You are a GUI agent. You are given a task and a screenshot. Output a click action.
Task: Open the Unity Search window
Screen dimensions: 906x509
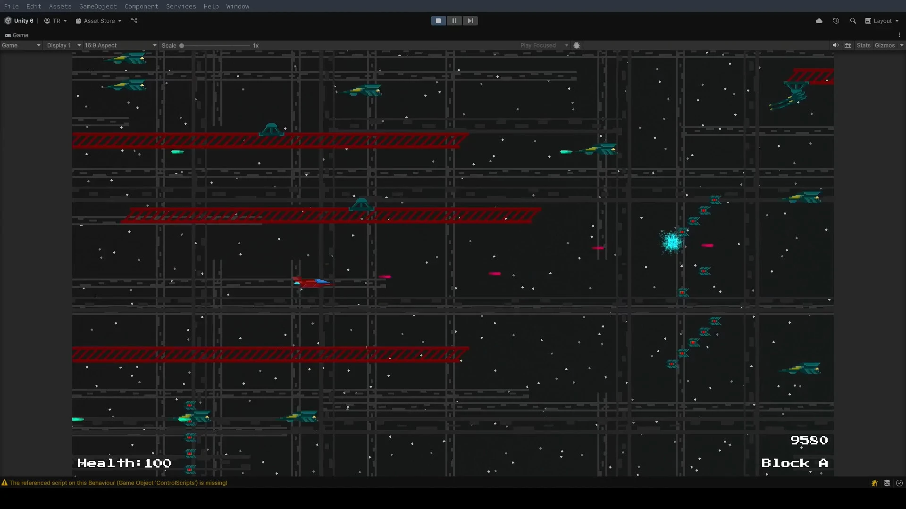pos(853,21)
